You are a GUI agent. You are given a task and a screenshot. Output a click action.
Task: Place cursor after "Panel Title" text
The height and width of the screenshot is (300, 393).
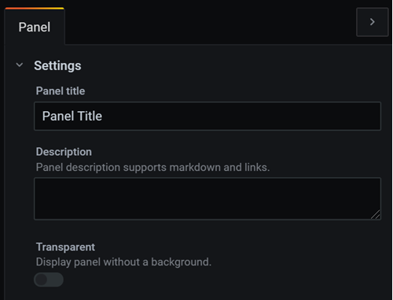(103, 117)
